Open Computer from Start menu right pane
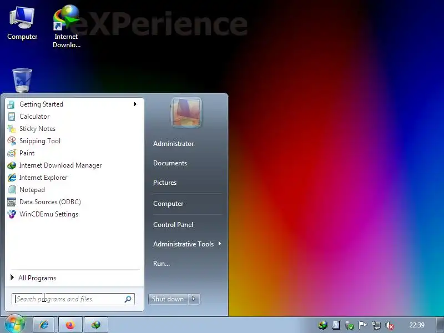 [x=168, y=204]
